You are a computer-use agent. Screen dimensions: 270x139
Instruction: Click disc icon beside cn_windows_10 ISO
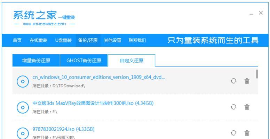pyautogui.click(x=23, y=82)
